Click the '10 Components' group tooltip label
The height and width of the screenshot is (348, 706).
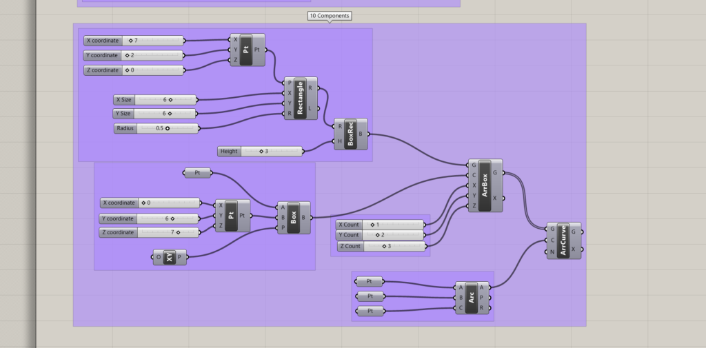click(330, 16)
